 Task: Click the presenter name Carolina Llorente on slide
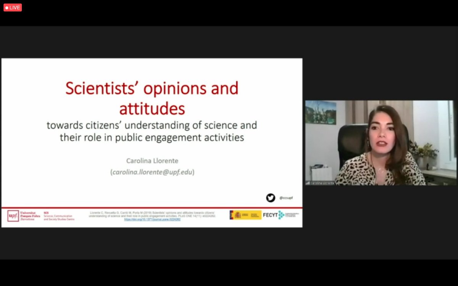tap(152, 161)
